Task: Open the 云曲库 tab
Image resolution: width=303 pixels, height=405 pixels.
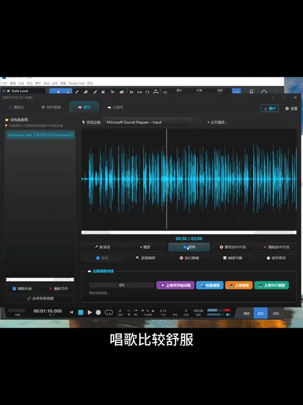Action: coord(115,107)
